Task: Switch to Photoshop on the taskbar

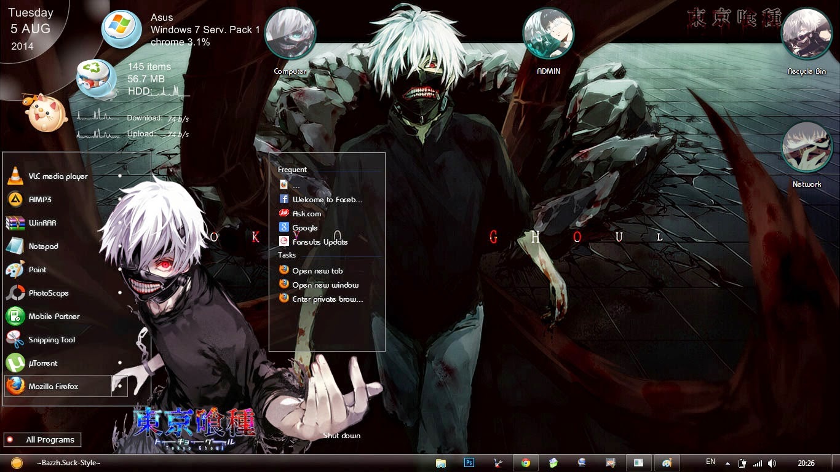Action: 469,463
